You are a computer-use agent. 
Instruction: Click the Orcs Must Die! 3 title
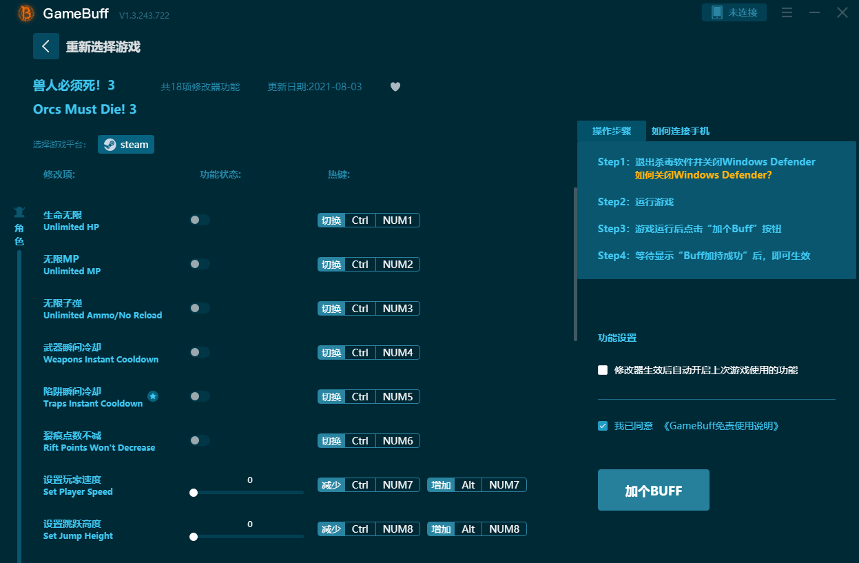[x=85, y=110]
